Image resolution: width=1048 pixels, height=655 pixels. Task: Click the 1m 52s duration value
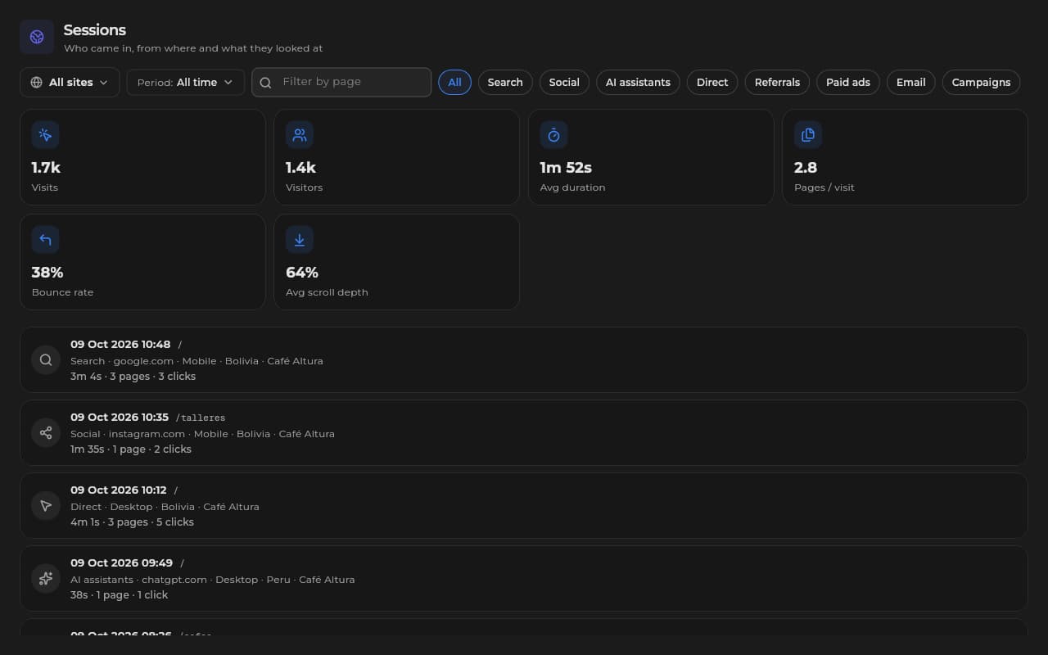coord(566,167)
